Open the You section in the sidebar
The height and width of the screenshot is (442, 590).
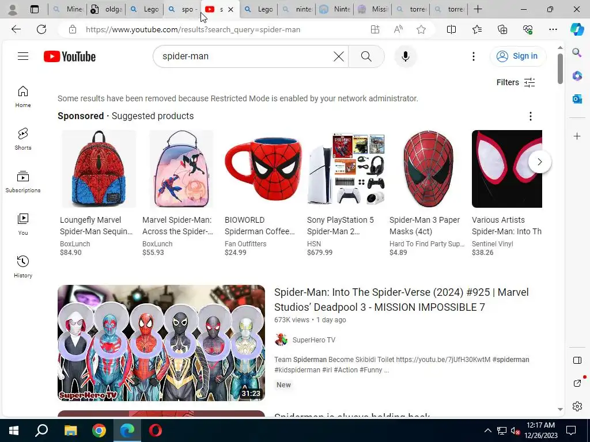click(x=23, y=224)
